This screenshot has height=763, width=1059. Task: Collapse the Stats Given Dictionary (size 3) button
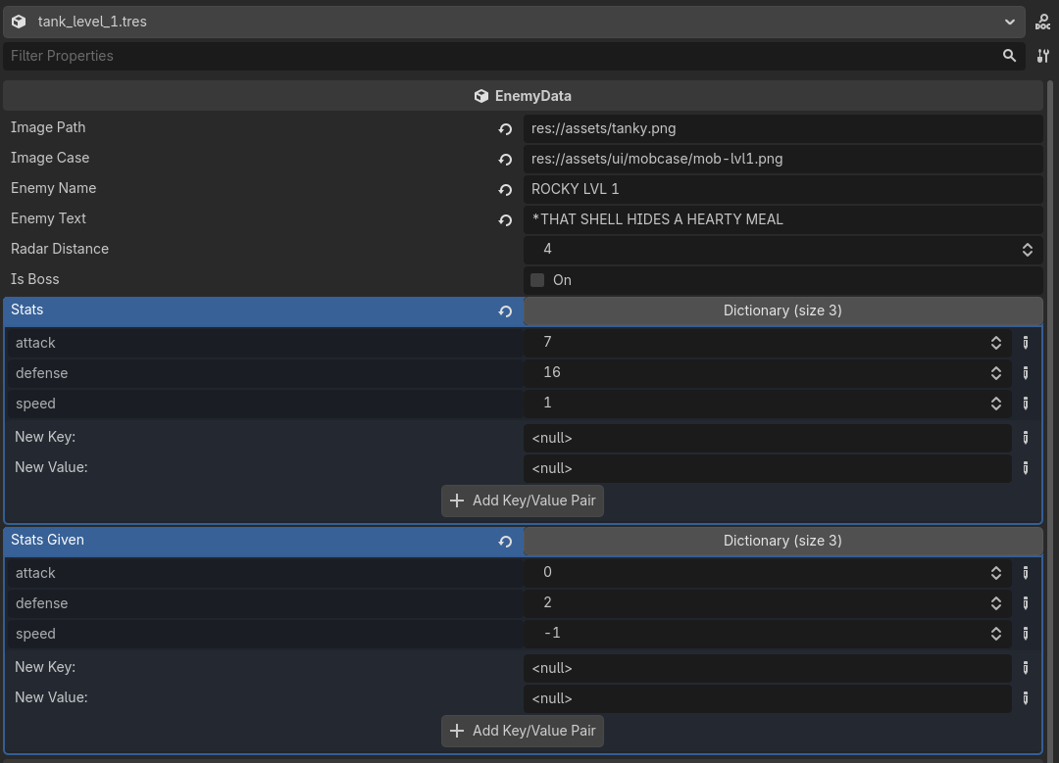[x=782, y=541]
